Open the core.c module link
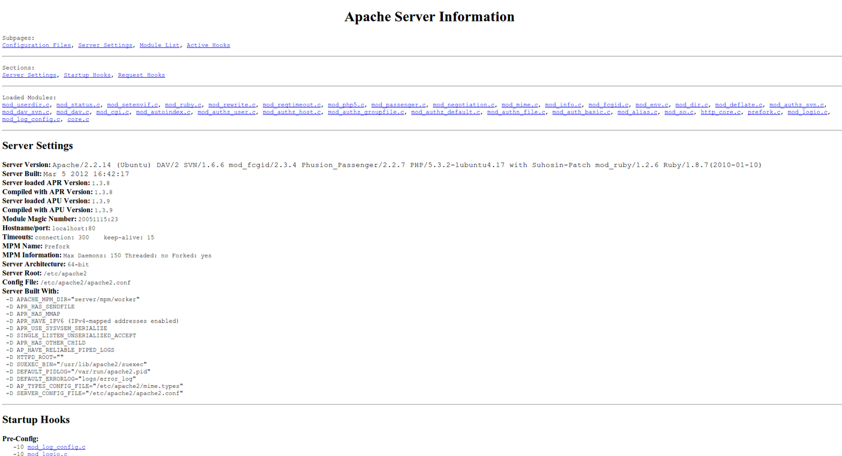This screenshot has height=456, width=842. (x=78, y=120)
